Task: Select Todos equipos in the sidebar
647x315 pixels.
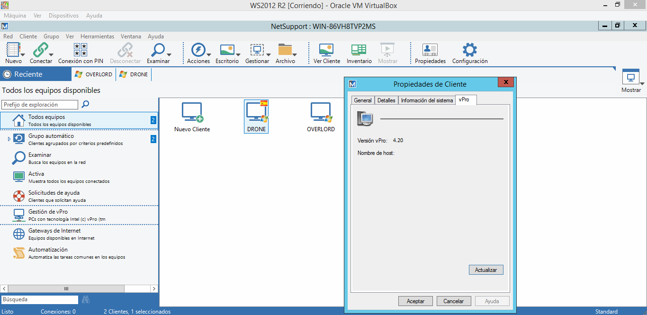Action: [x=79, y=120]
